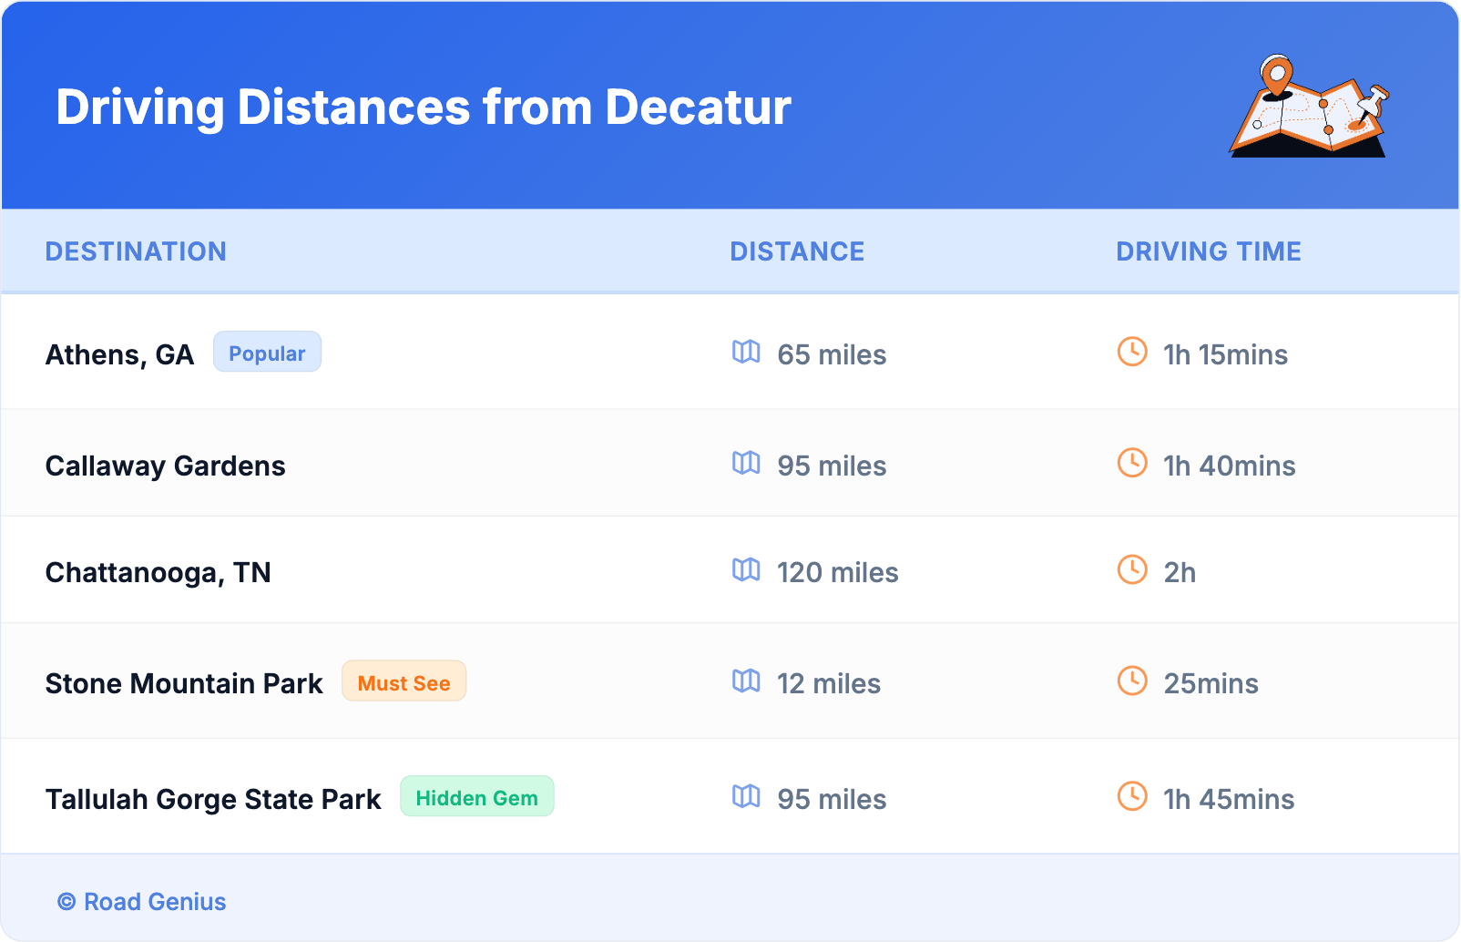Select the Hidden Gem badge

(476, 797)
